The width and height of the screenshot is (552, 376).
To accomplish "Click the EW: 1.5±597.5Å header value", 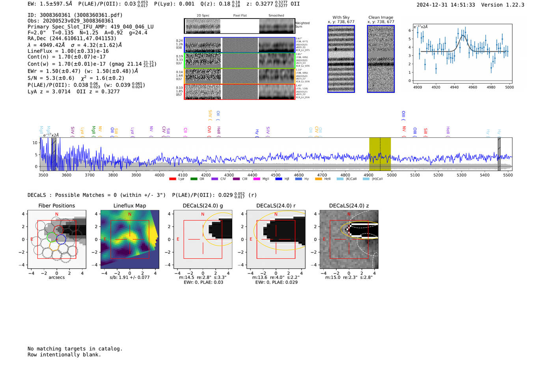I will [50, 4].
